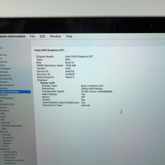Click the Intel UHD Graphics 617 heading
165x165 pixels.
[x=50, y=50]
